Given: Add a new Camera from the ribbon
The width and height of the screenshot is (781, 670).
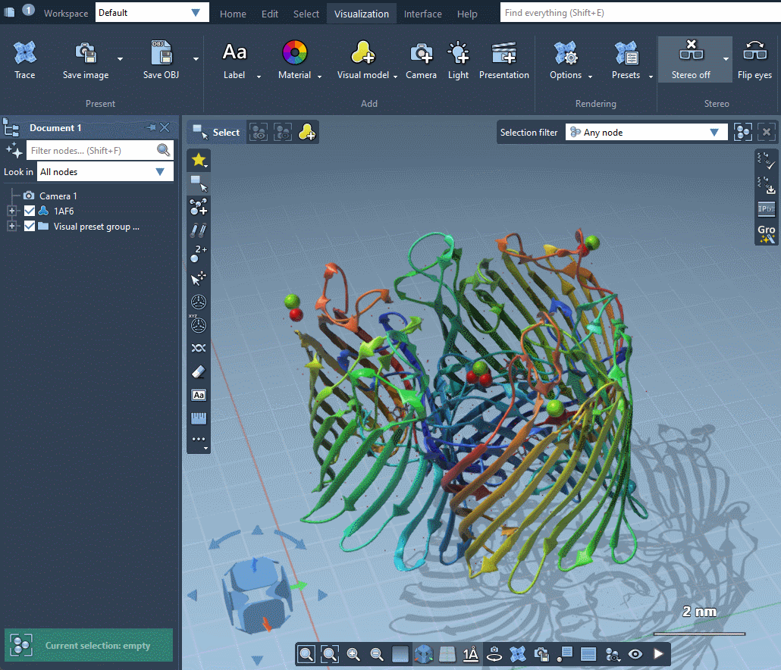Looking at the screenshot, I should click(421, 58).
